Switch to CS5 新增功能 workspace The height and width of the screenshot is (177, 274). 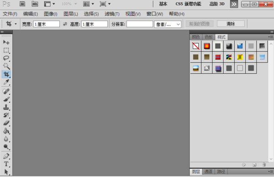188,4
